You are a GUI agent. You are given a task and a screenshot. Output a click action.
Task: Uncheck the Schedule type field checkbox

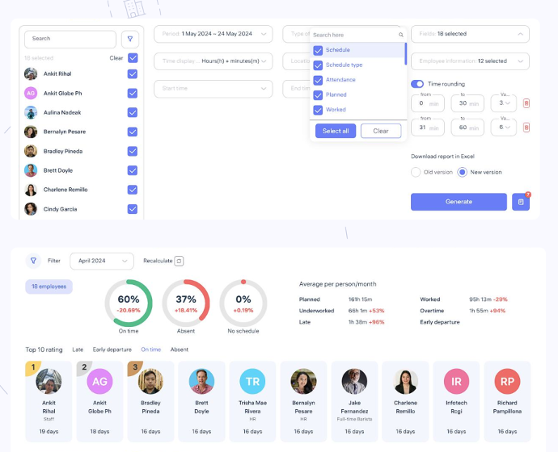(318, 65)
